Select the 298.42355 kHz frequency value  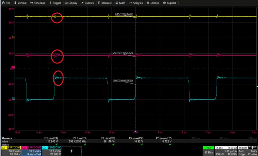click(x=77, y=141)
